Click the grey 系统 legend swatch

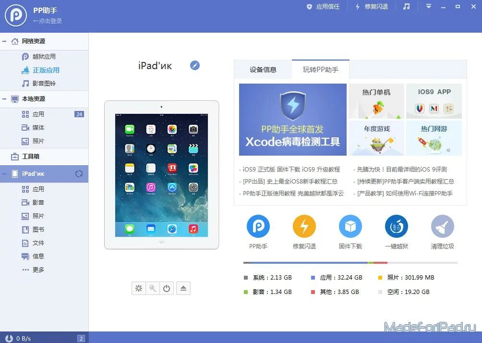(x=246, y=278)
